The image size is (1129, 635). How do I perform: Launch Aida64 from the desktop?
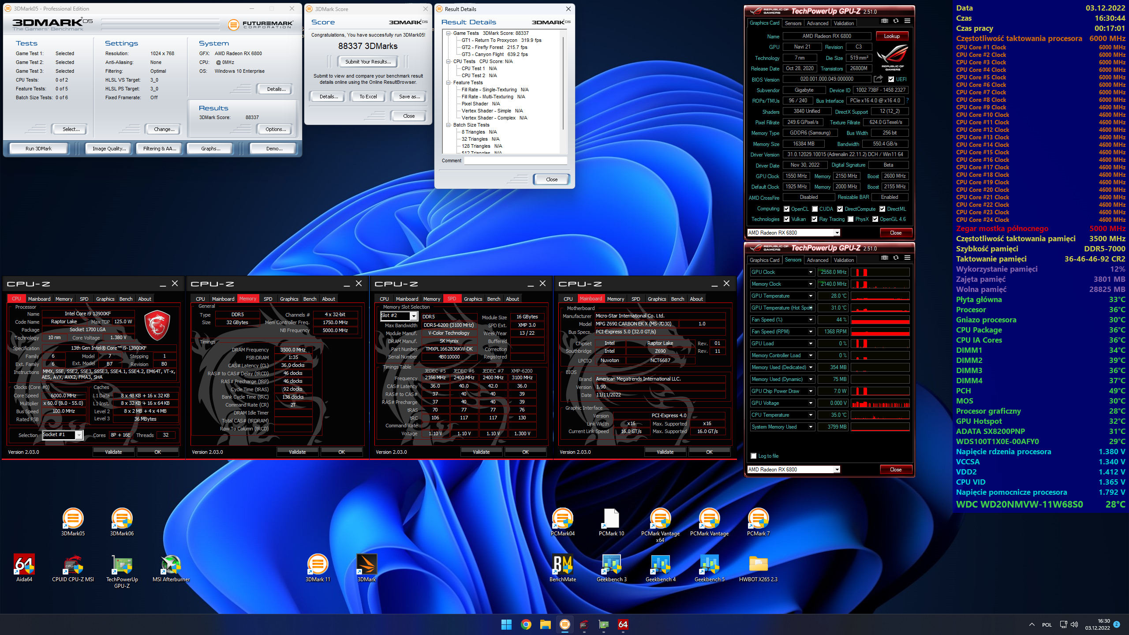point(24,568)
